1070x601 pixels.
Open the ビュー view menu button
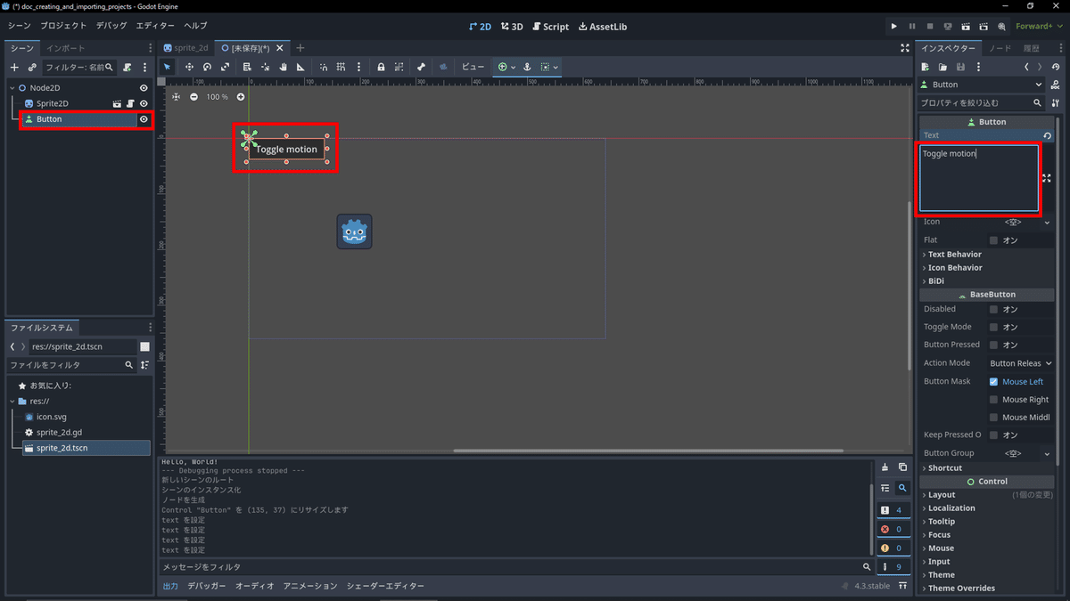pos(473,67)
